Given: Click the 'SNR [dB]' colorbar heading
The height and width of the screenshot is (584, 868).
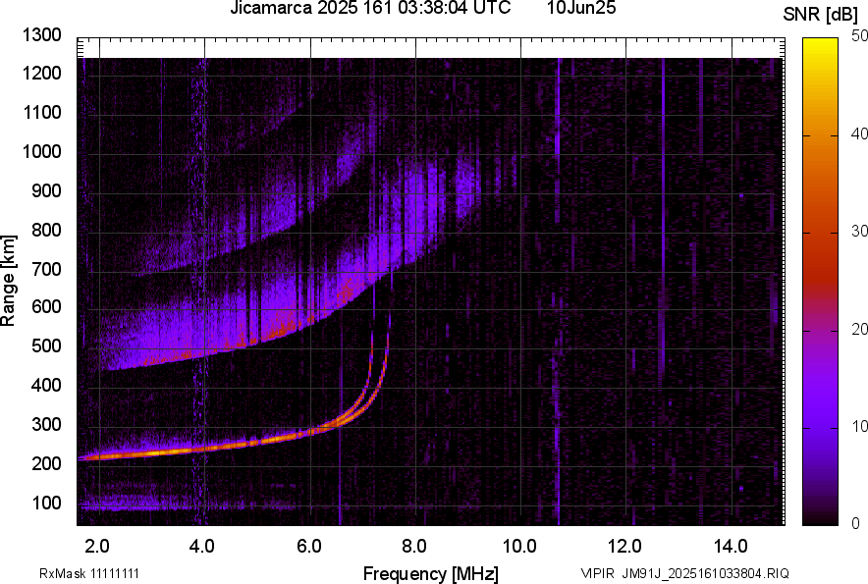Looking at the screenshot, I should [x=820, y=15].
